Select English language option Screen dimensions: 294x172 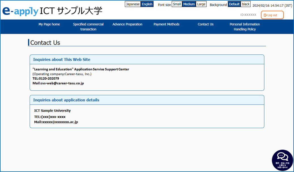147,4
